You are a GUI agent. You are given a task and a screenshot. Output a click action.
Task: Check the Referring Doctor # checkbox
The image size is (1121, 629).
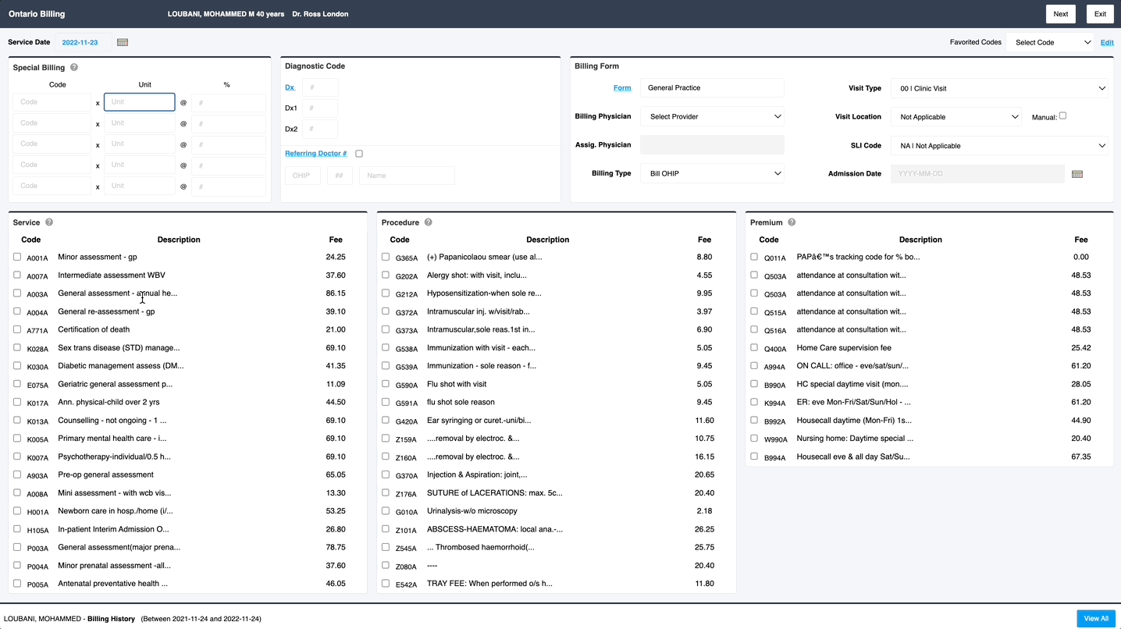[358, 153]
